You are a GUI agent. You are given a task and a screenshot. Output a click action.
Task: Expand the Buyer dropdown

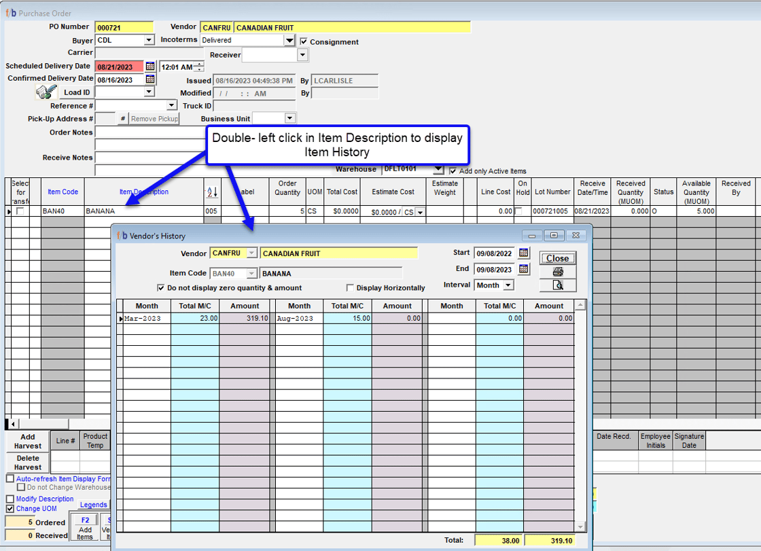pyautogui.click(x=149, y=40)
